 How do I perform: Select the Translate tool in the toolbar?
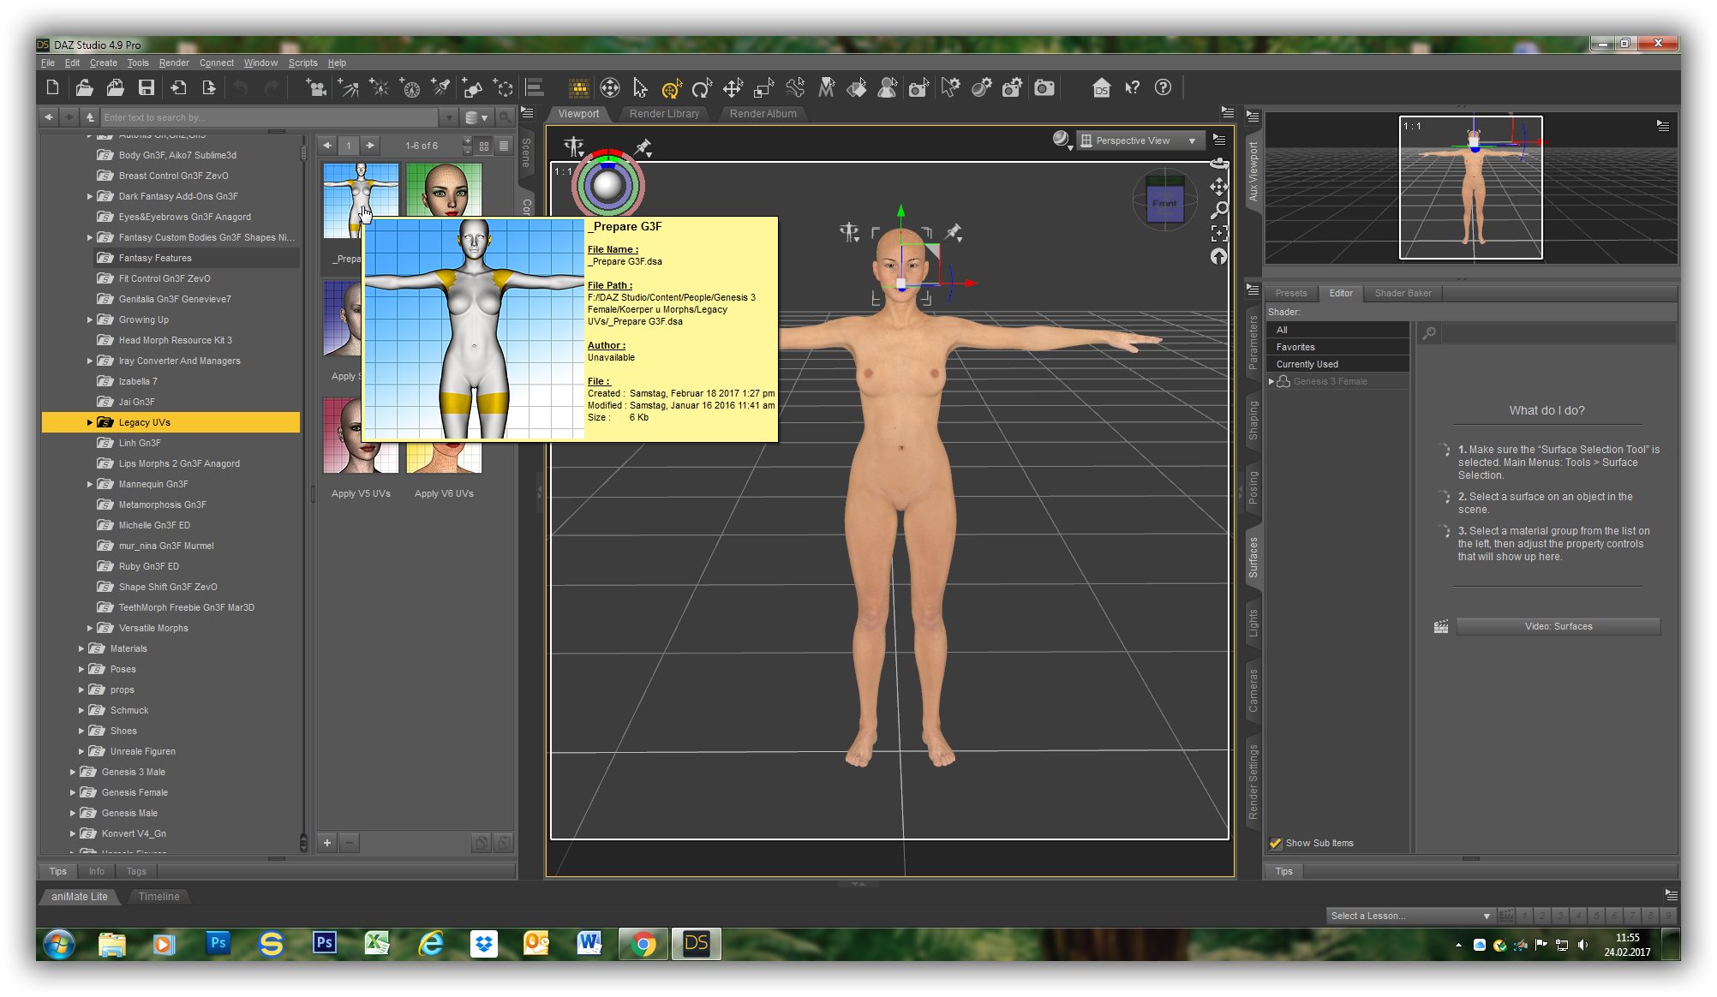[x=733, y=88]
